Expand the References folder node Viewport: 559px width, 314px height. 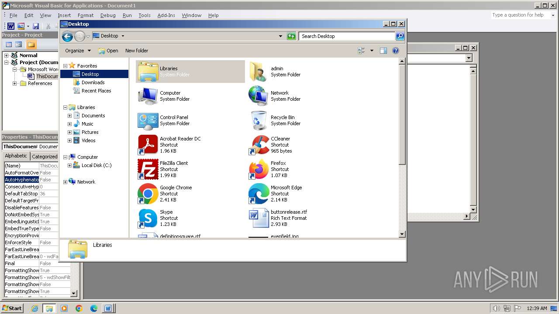click(14, 83)
